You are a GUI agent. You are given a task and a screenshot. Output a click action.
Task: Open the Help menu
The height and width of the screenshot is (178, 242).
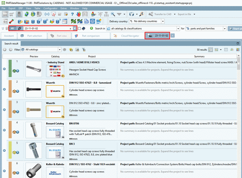85,8
